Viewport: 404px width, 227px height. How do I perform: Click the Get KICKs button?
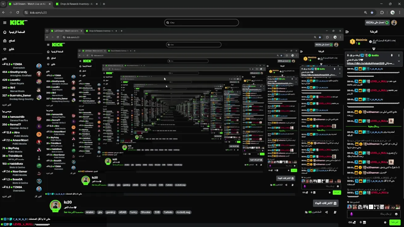(x=377, y=22)
